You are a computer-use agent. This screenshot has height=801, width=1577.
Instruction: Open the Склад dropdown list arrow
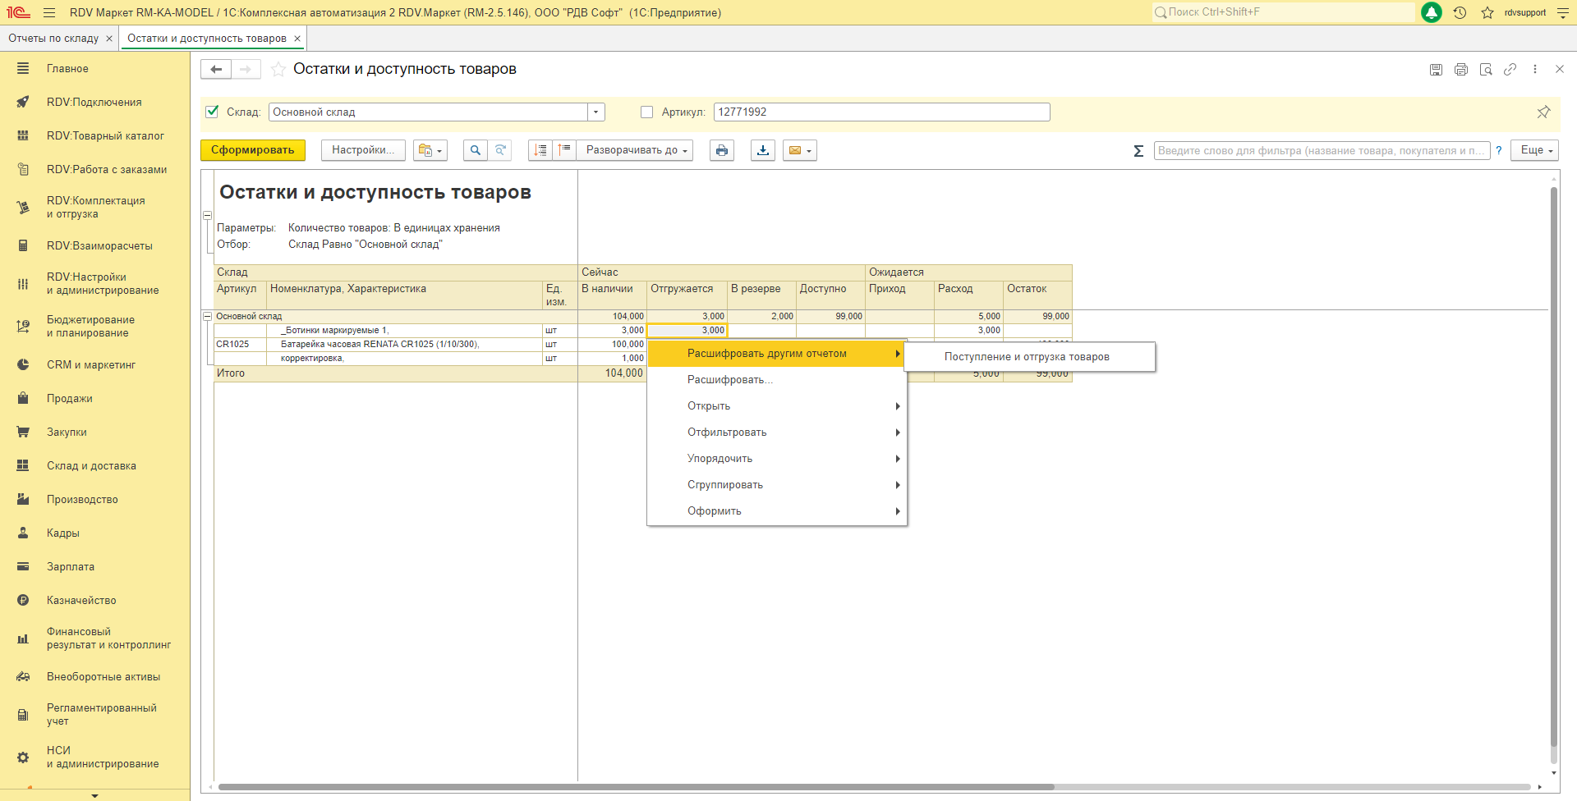click(x=596, y=112)
